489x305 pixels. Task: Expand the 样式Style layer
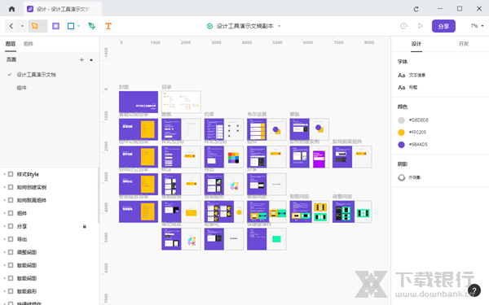tap(4, 174)
